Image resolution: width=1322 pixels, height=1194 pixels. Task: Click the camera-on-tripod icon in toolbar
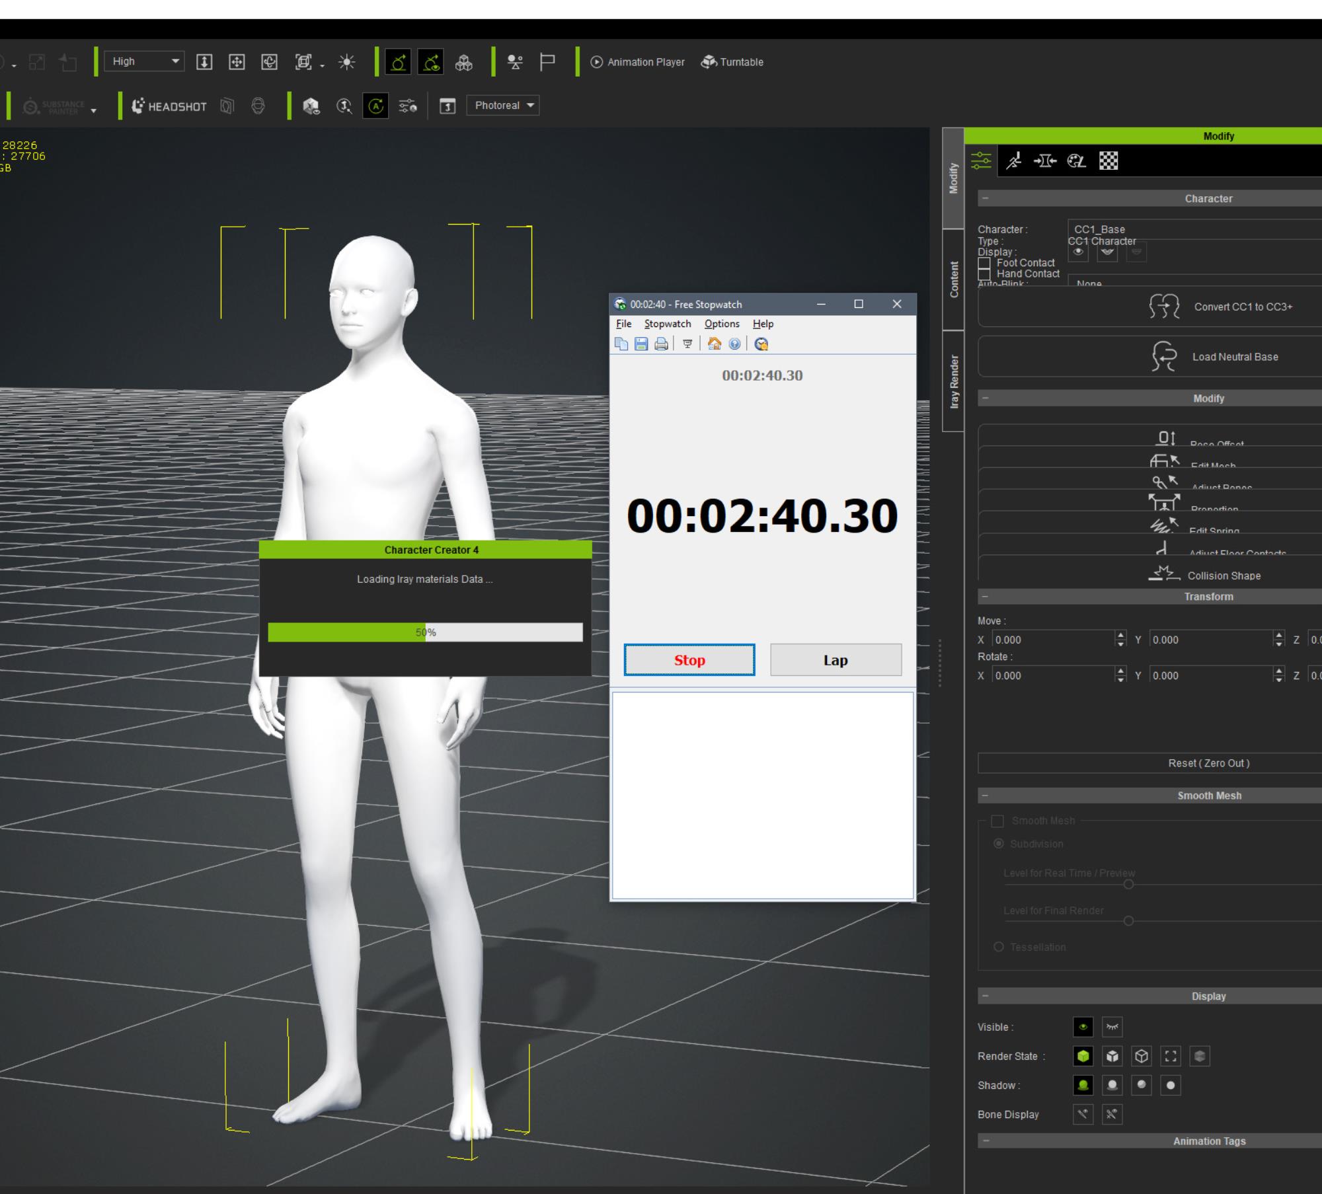click(515, 62)
